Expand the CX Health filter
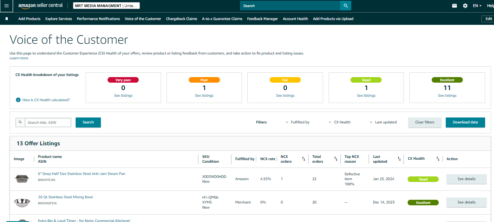494x222 pixels. pyautogui.click(x=340, y=122)
